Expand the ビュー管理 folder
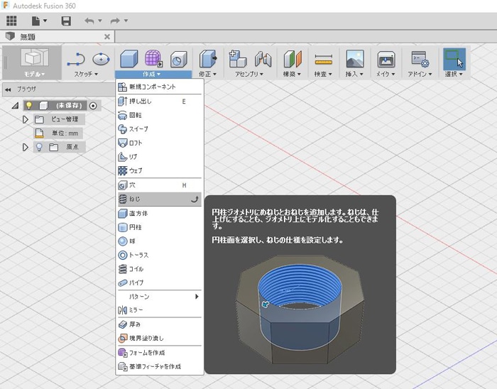The height and width of the screenshot is (389, 497). (26, 119)
